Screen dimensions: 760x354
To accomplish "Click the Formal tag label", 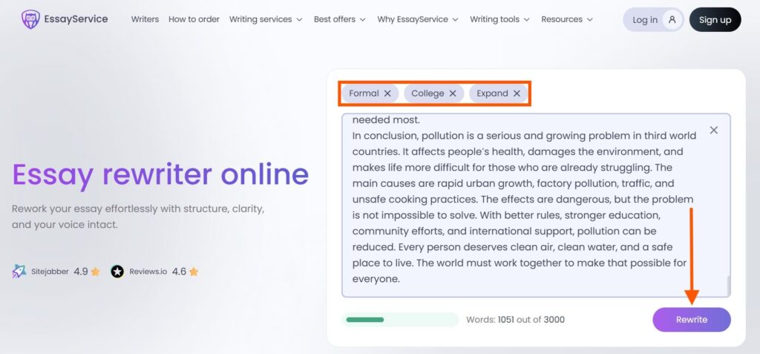I will pyautogui.click(x=364, y=94).
